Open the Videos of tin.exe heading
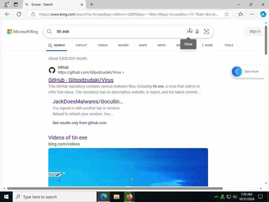Screen dimensions: 269x202 (68, 138)
